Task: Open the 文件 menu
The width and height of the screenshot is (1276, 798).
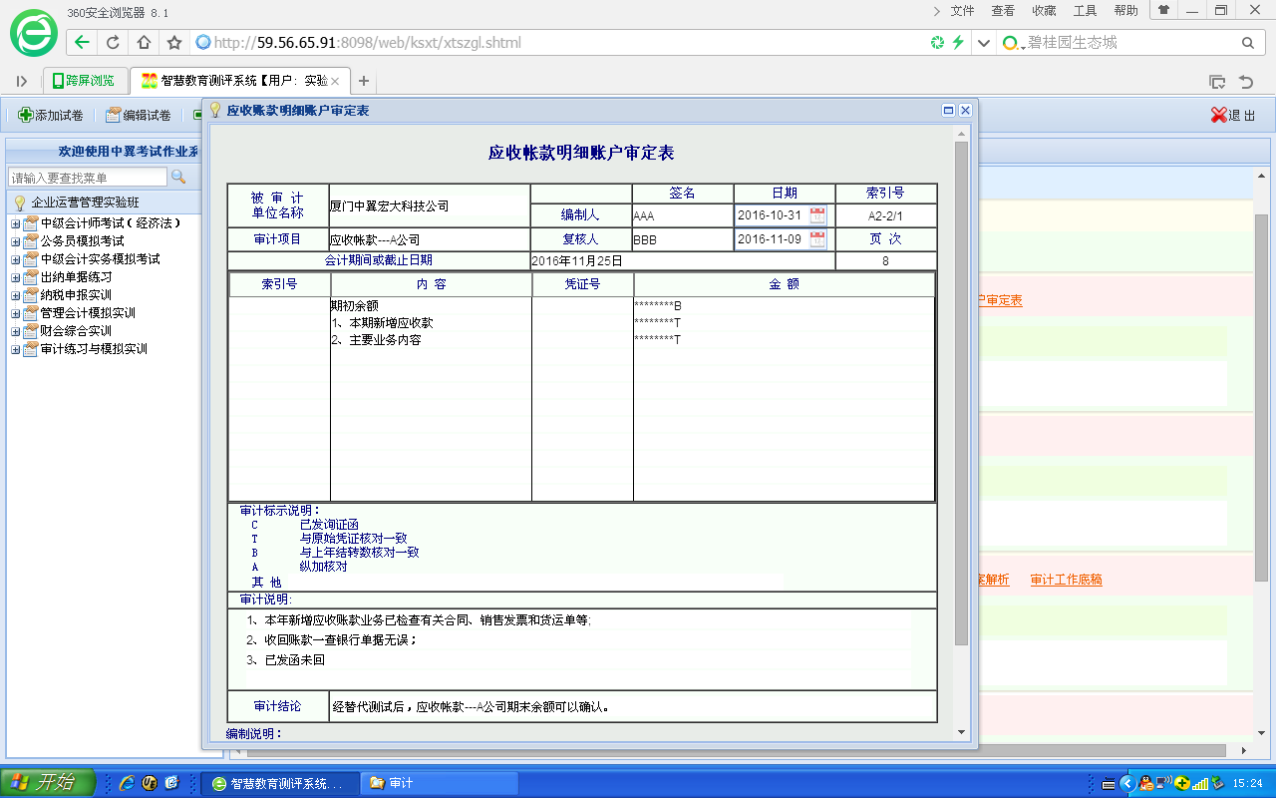Action: click(x=962, y=10)
